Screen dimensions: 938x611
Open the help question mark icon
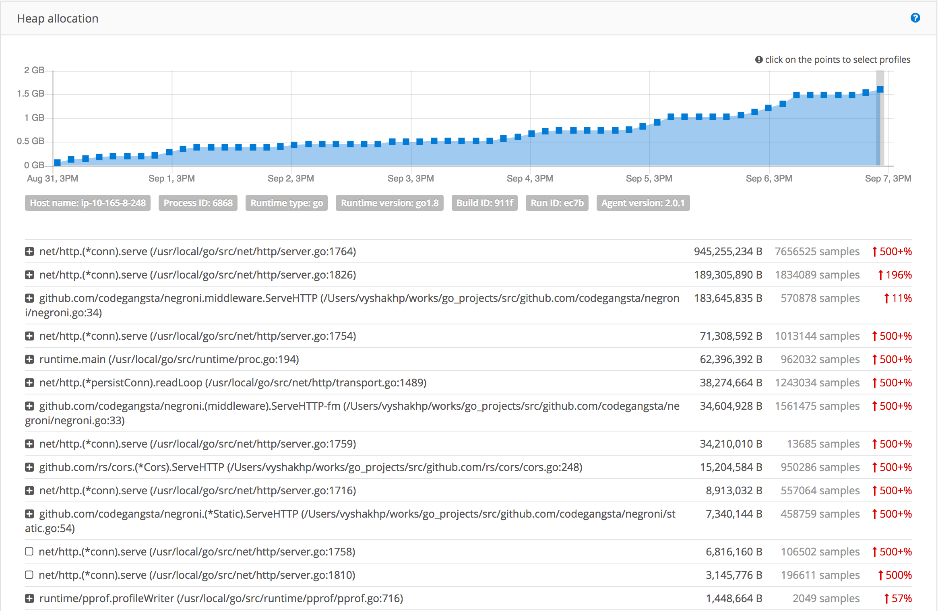coord(915,18)
